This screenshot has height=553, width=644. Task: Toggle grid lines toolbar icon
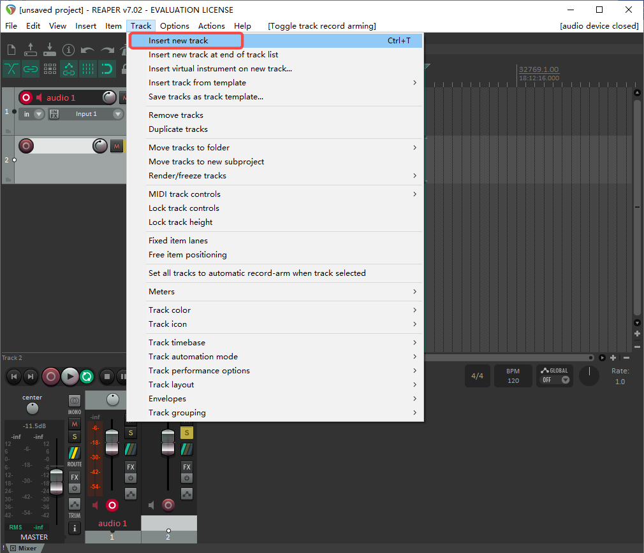pos(88,69)
